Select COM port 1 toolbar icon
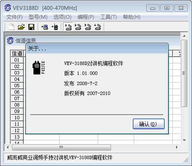Viewport: 192px width, 166px height. [68, 27]
